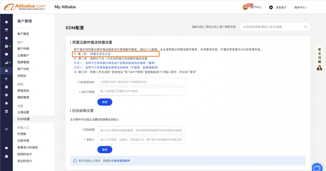Viewport: 326px width, 171px height.
Task: Click the 阿里云实名认证 link
Action: coord(100,54)
